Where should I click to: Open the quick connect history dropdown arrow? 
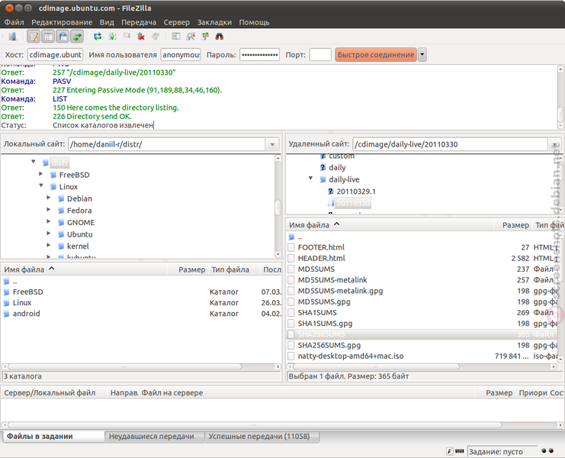pyautogui.click(x=422, y=55)
